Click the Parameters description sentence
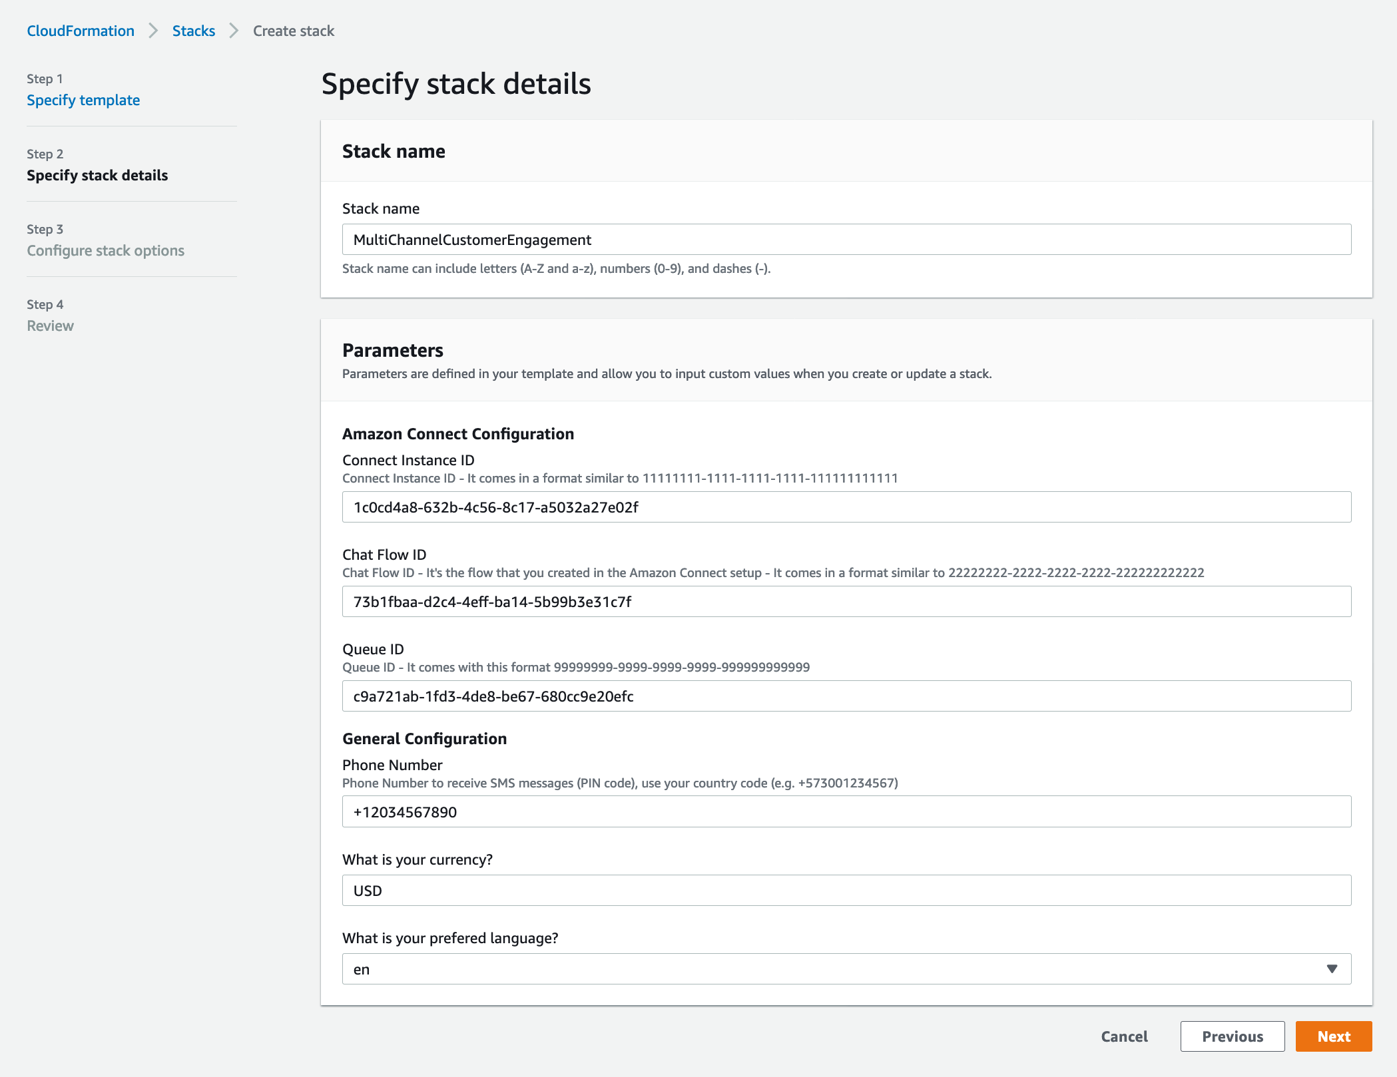Viewport: 1397px width, 1077px height. click(667, 374)
